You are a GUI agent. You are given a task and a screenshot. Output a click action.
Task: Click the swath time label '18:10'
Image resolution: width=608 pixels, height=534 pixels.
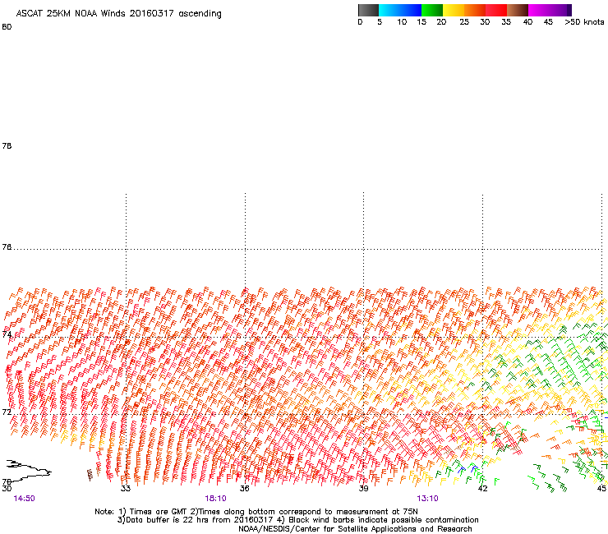[x=215, y=499]
